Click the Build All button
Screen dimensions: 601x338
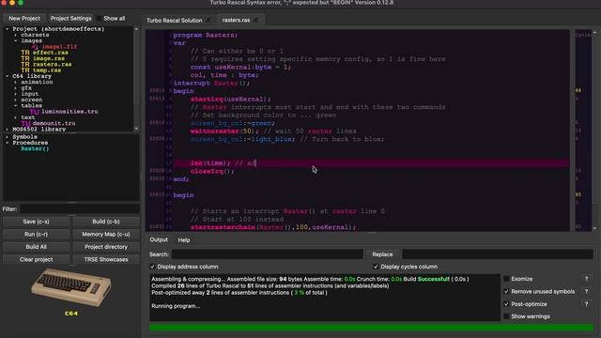(36, 247)
